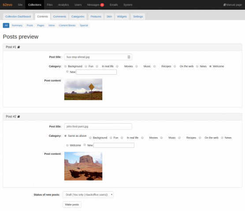This screenshot has width=245, height=211.
Task: Select Background category for Post #1
Action: click(x=66, y=66)
